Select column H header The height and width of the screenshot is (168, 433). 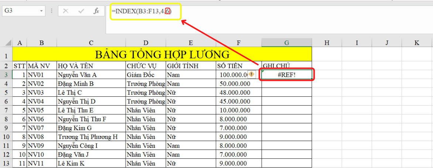[x=327, y=43]
